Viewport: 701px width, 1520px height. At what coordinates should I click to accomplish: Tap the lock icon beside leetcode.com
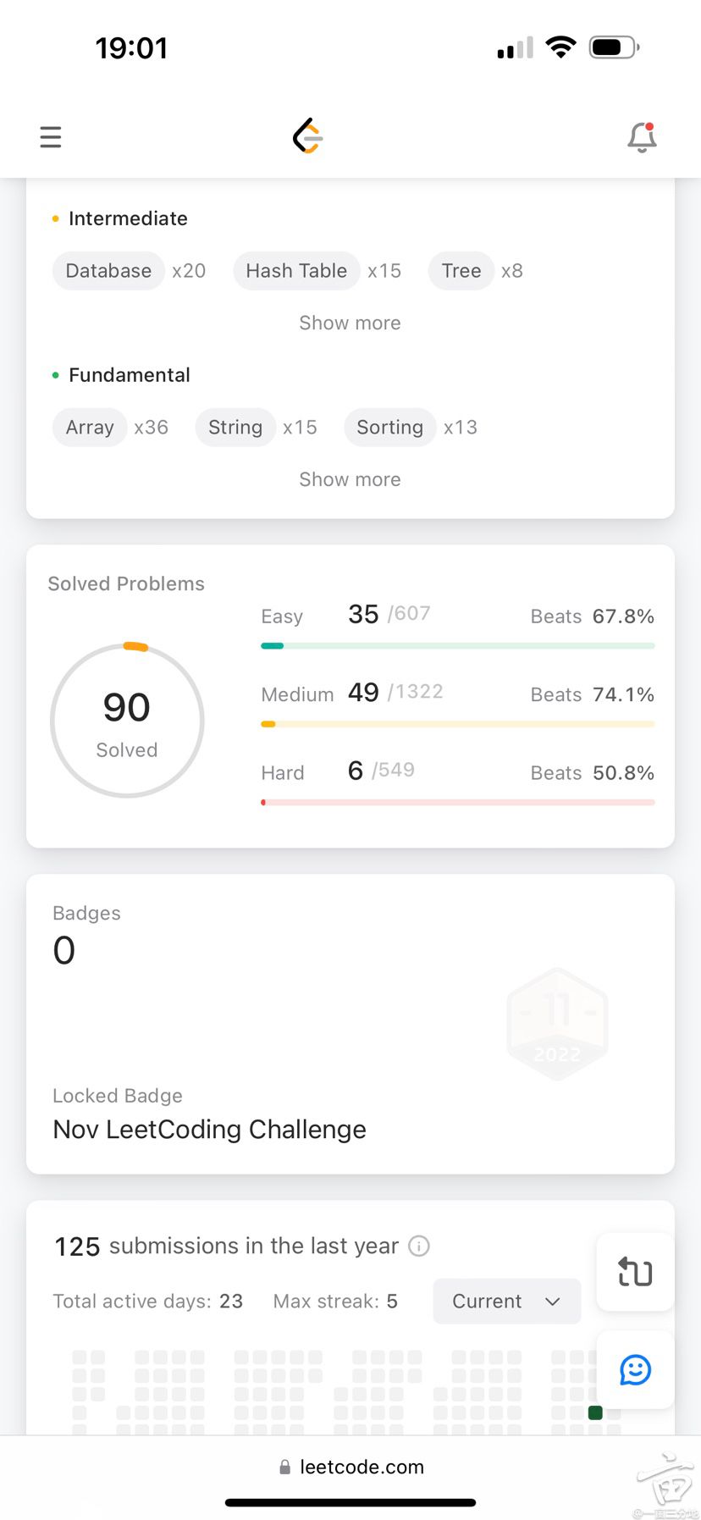285,1467
